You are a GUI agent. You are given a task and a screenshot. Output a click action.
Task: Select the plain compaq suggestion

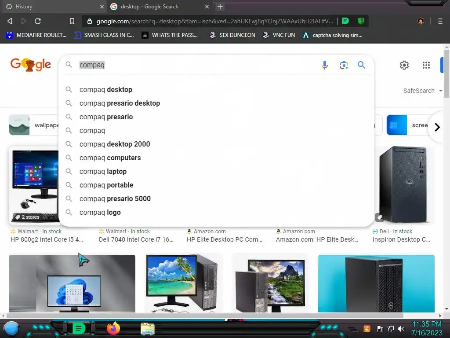click(x=216, y=130)
